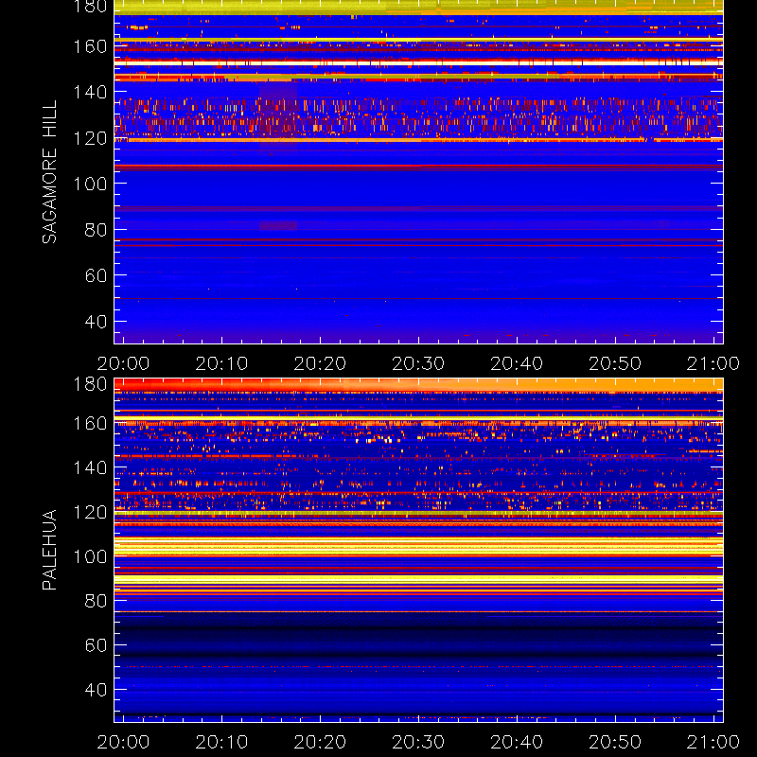The height and width of the screenshot is (757, 757).
Task: Click the 20:10 label below Palehua plot
Action: [221, 742]
